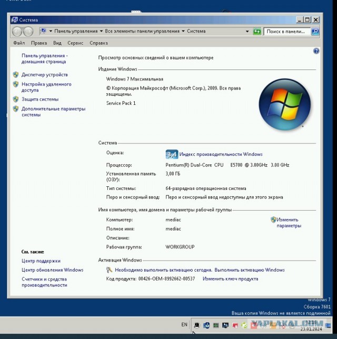Open the Справка menu
337x339 pixels.
tap(98, 43)
